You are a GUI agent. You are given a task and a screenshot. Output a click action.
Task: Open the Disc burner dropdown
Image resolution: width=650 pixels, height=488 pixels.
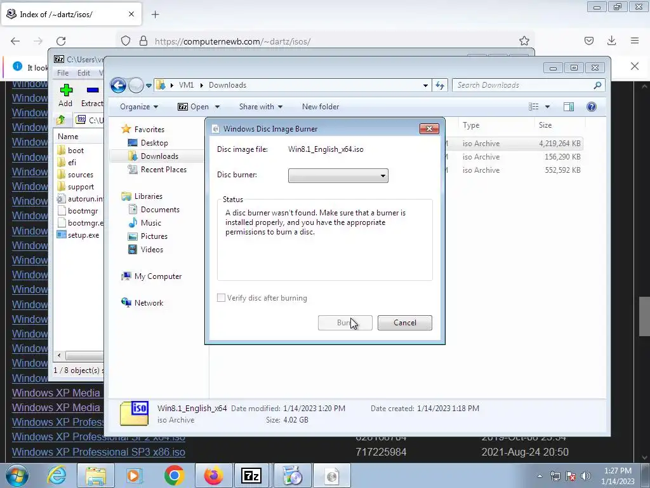point(338,175)
